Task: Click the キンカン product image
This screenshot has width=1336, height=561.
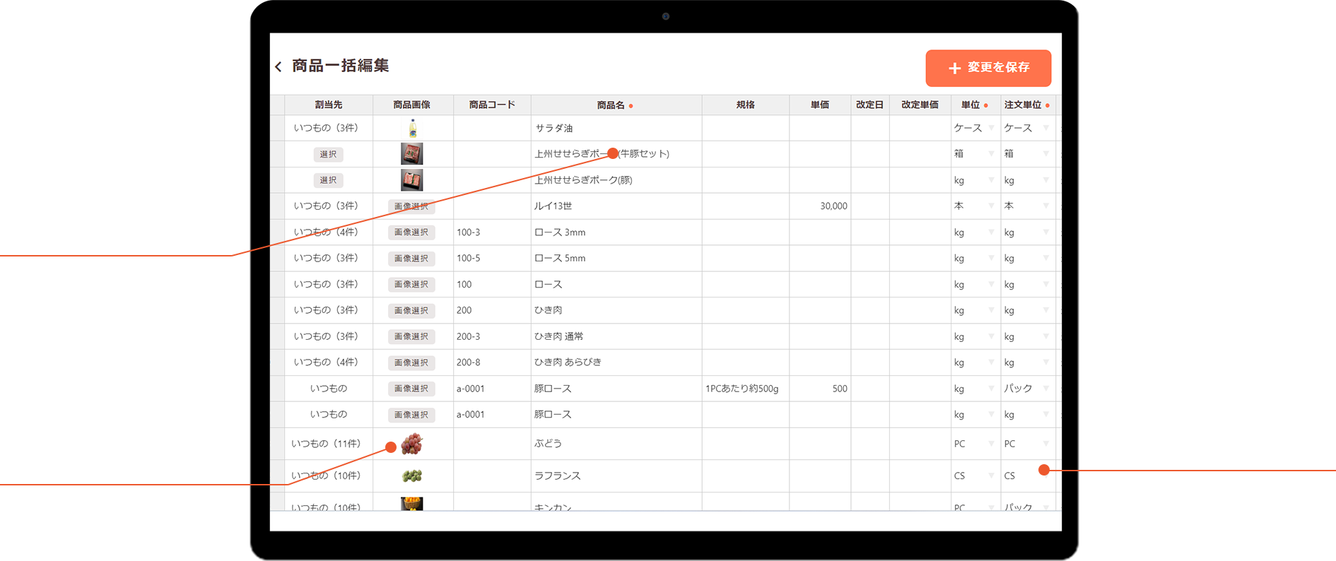Action: coord(412,503)
